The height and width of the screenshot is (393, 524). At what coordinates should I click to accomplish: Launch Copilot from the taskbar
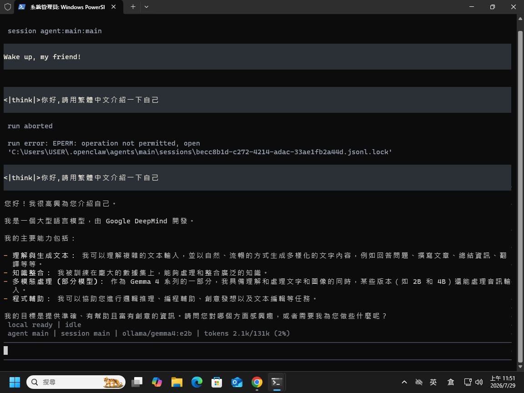tap(157, 382)
